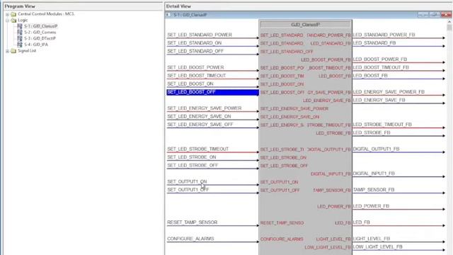
Task: Select black output signal label LED_STANDARD_FB
Action: [x=374, y=42]
